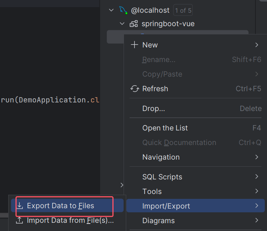267x231 pixels.
Task: Click the springboot-vue schema icon
Action: point(133,24)
